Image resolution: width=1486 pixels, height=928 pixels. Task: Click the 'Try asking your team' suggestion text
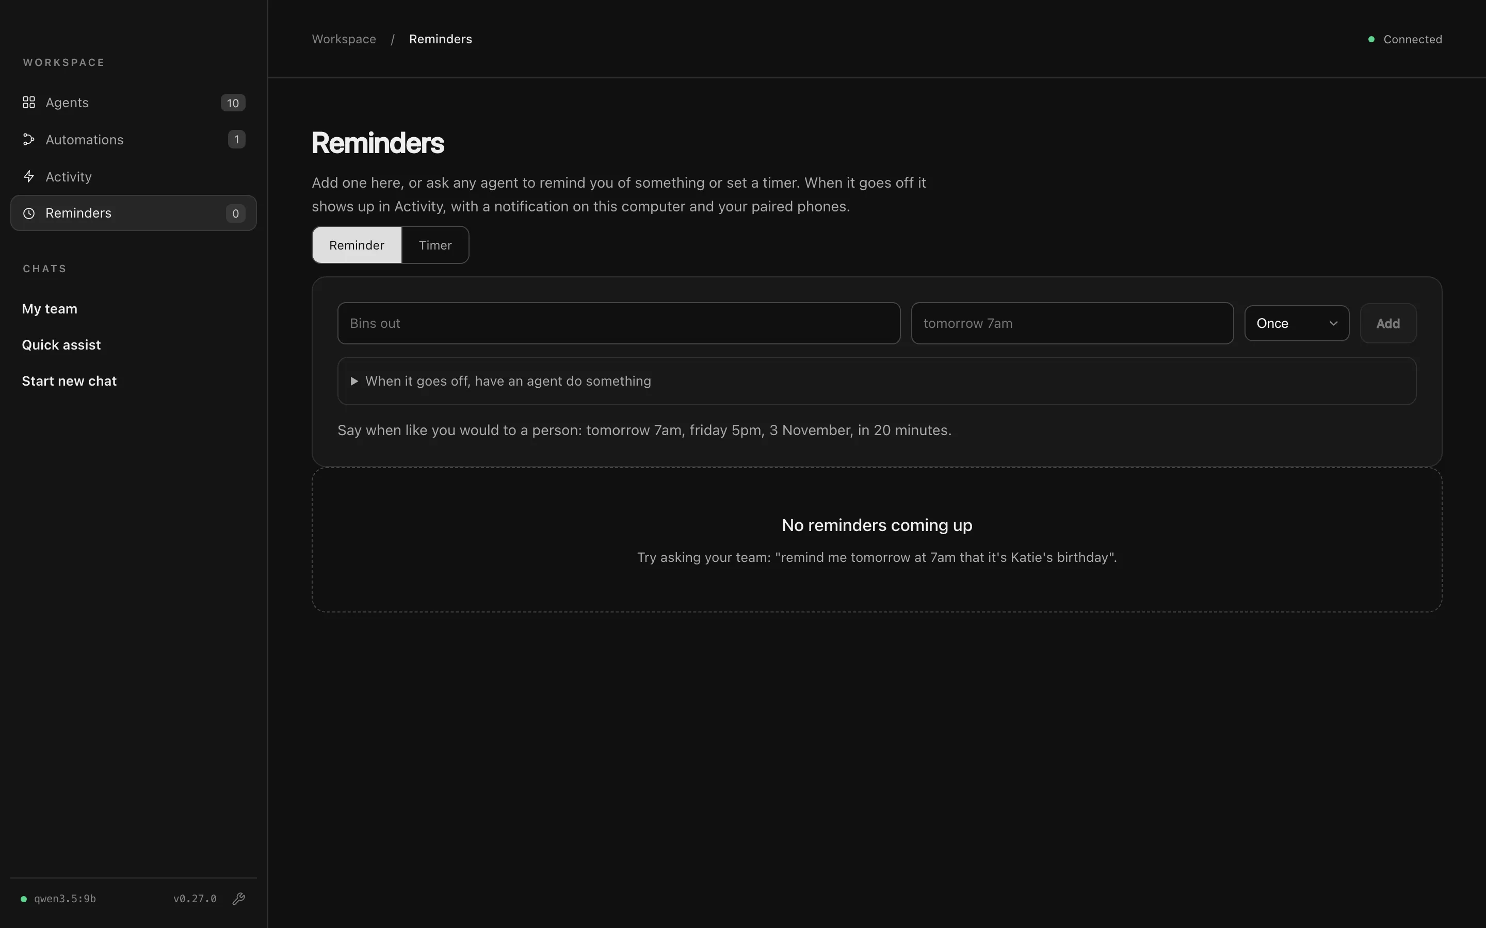pyautogui.click(x=877, y=557)
